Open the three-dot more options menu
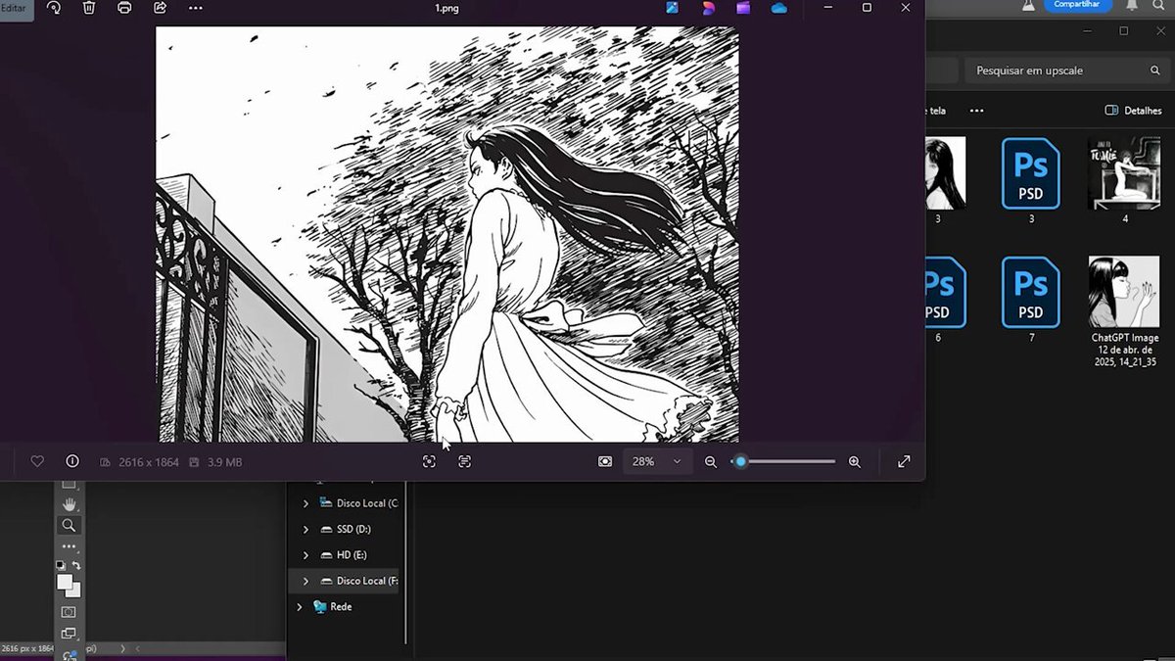This screenshot has width=1175, height=661. 196,8
